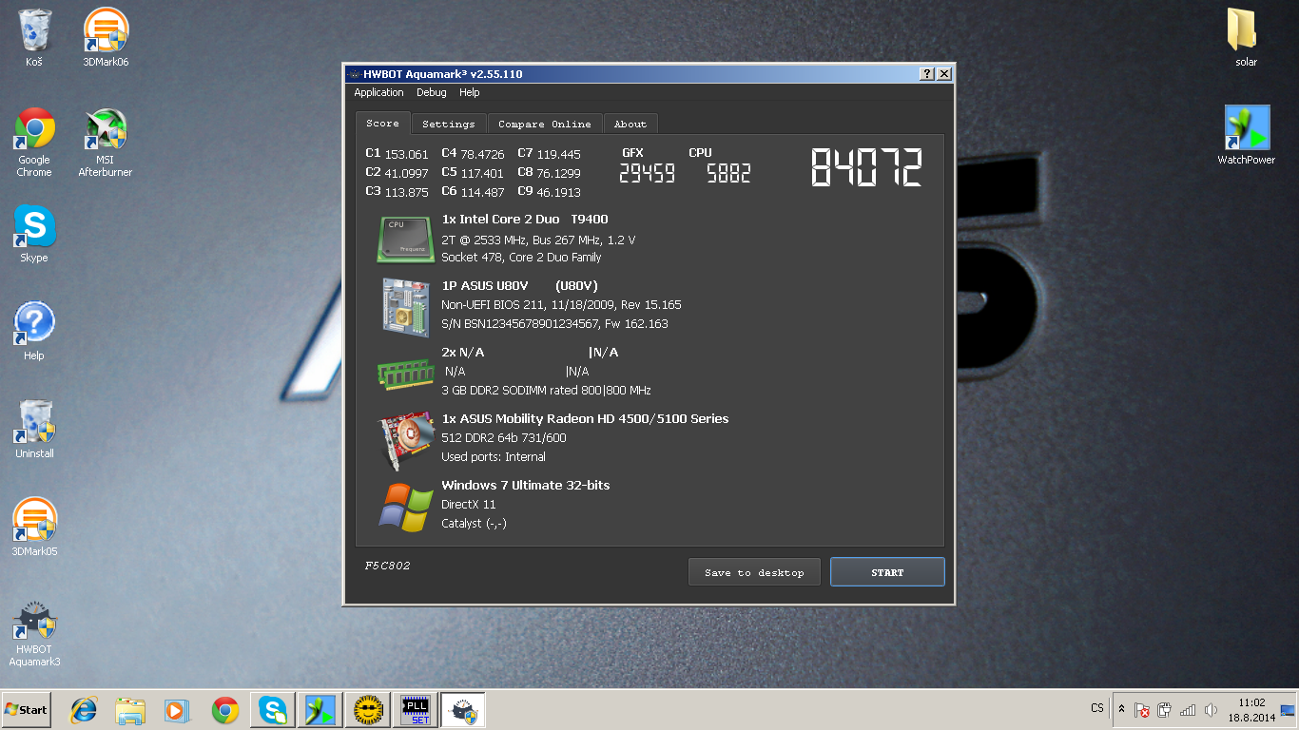Click the ? help title-bar button

927,74
